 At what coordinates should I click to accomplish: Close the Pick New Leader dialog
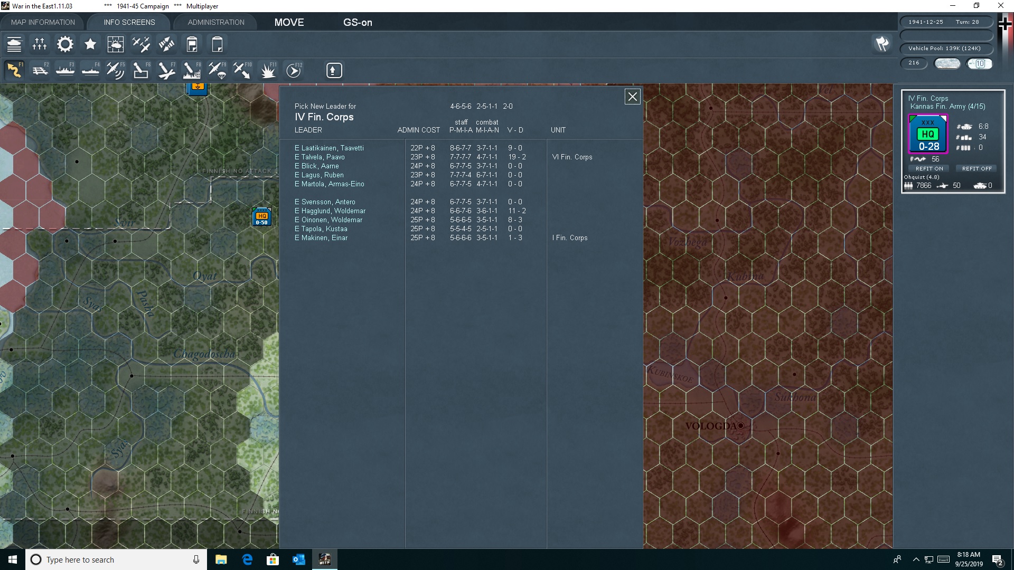pyautogui.click(x=632, y=97)
